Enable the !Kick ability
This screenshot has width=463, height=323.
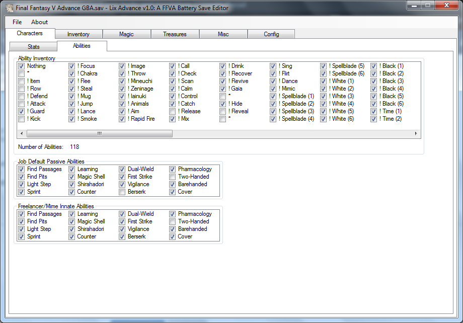[x=22, y=119]
